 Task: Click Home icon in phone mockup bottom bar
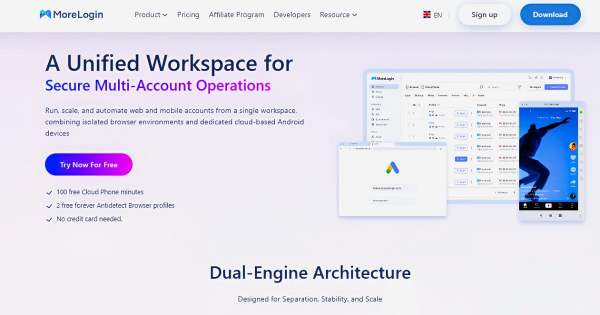(525, 204)
